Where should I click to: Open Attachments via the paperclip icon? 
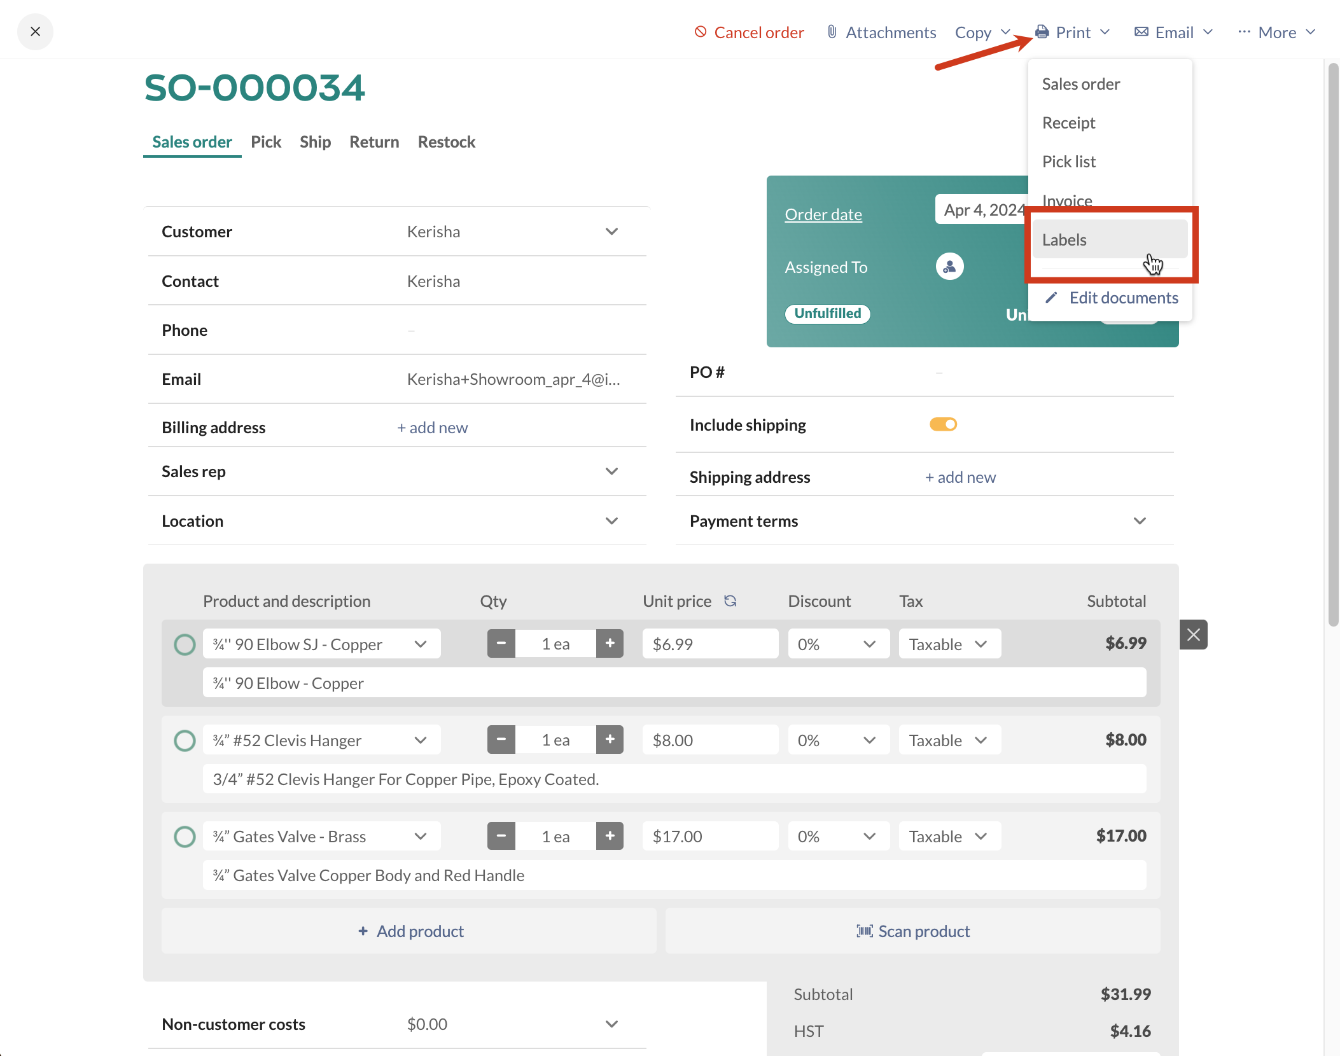coord(832,32)
